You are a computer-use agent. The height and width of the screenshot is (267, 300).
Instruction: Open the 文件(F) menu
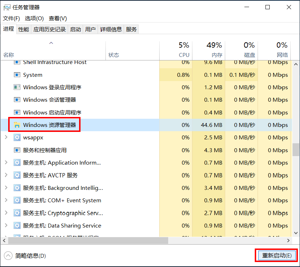click(11, 18)
